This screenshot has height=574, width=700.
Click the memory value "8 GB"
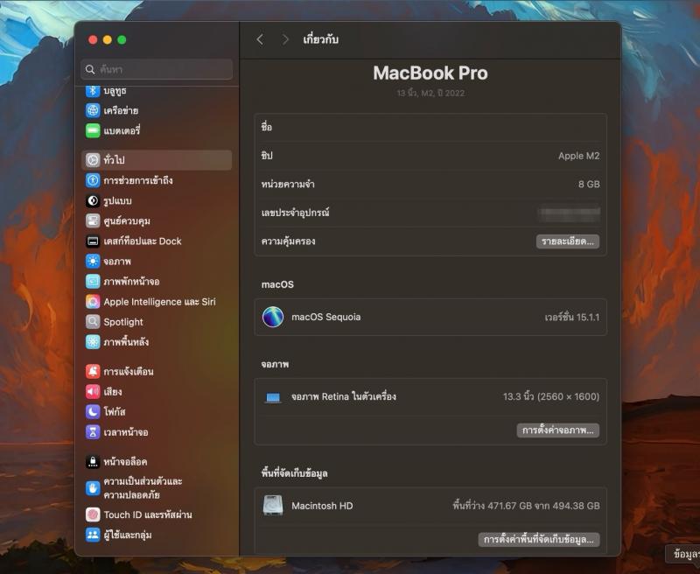click(x=589, y=185)
